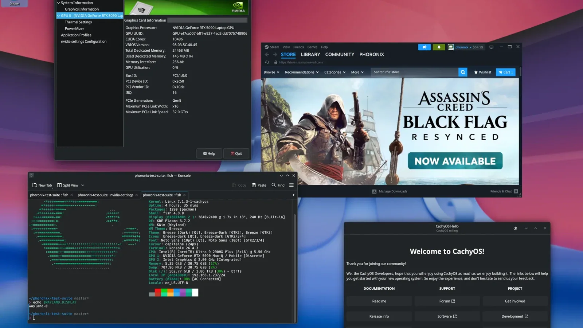The width and height of the screenshot is (583, 328).
Task: Click the About info icon in CachyOS Hello
Action: pyautogui.click(x=515, y=228)
